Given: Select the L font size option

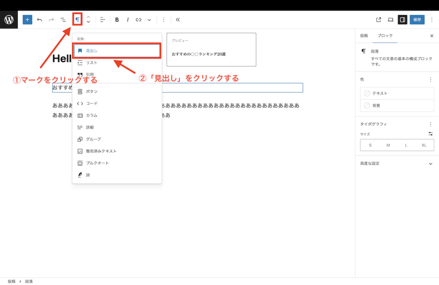Looking at the screenshot, I should pos(406,145).
